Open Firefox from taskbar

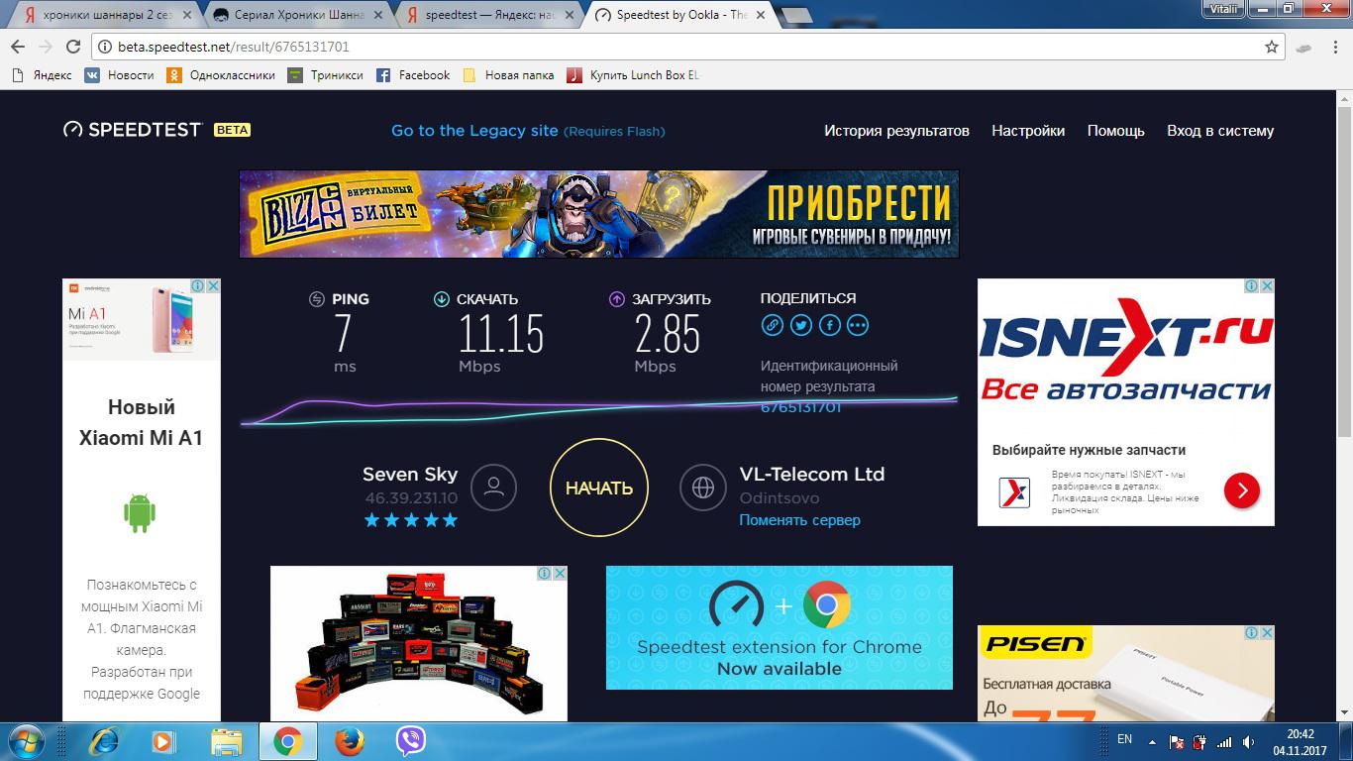click(349, 741)
